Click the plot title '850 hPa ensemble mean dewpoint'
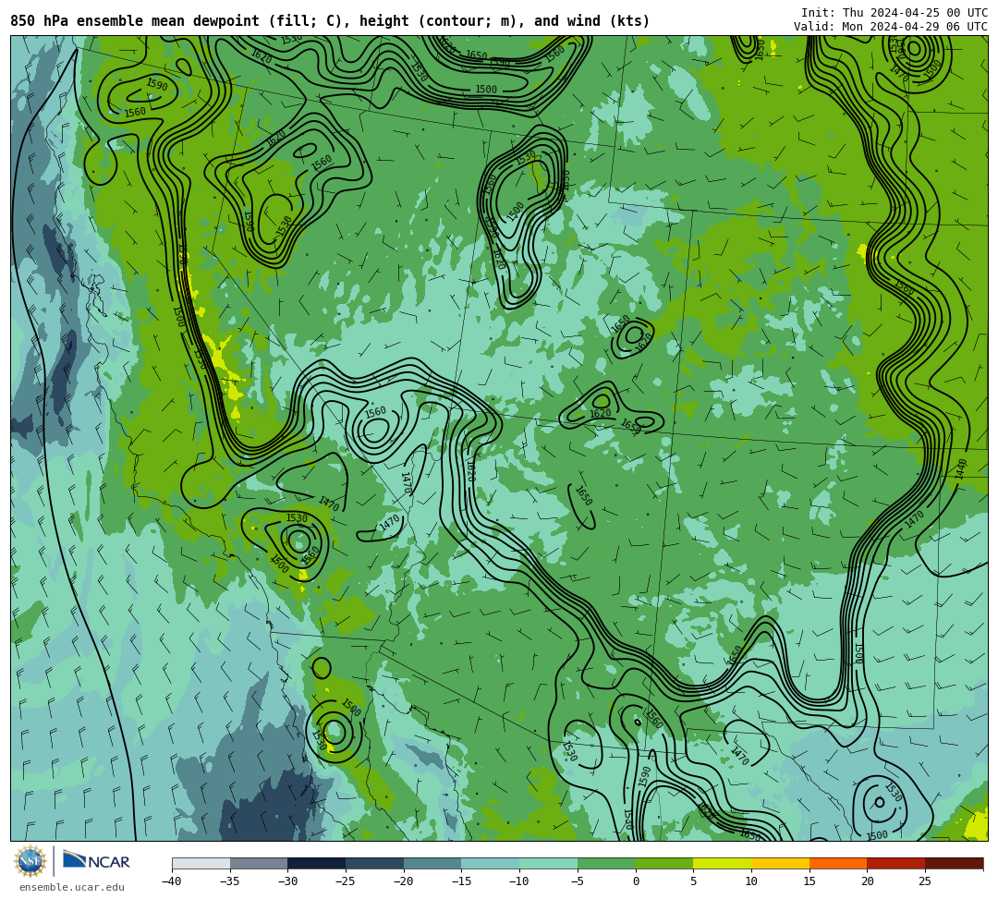 click(x=135, y=21)
